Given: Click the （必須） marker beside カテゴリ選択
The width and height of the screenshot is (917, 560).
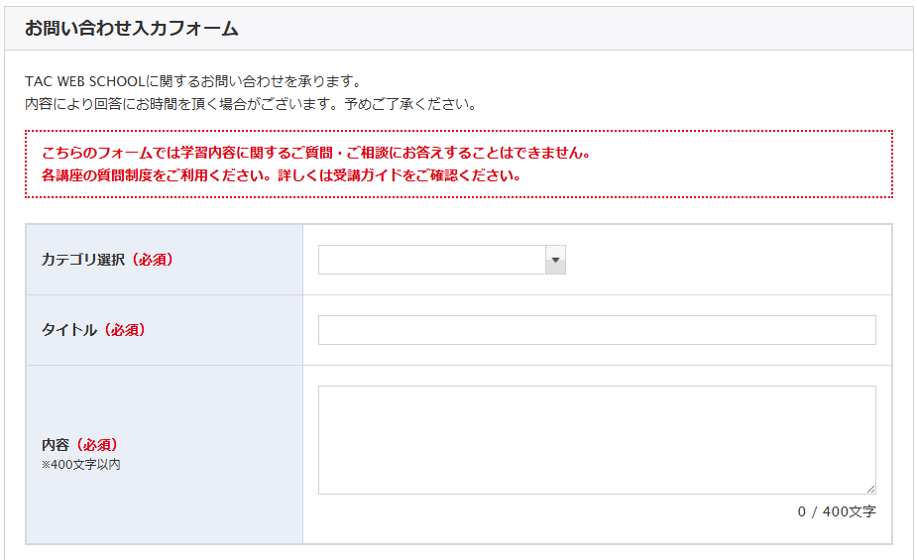Looking at the screenshot, I should 152,260.
